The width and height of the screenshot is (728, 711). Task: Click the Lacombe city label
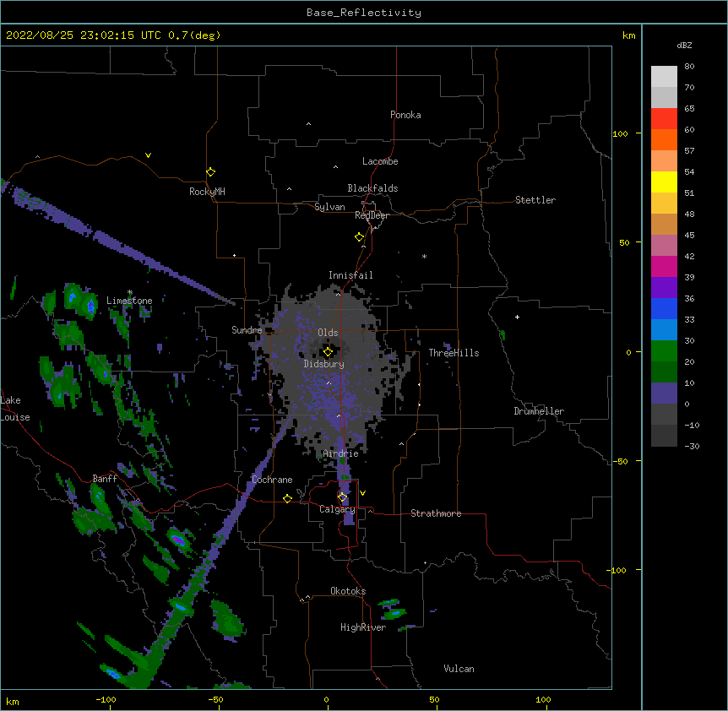[x=380, y=161]
